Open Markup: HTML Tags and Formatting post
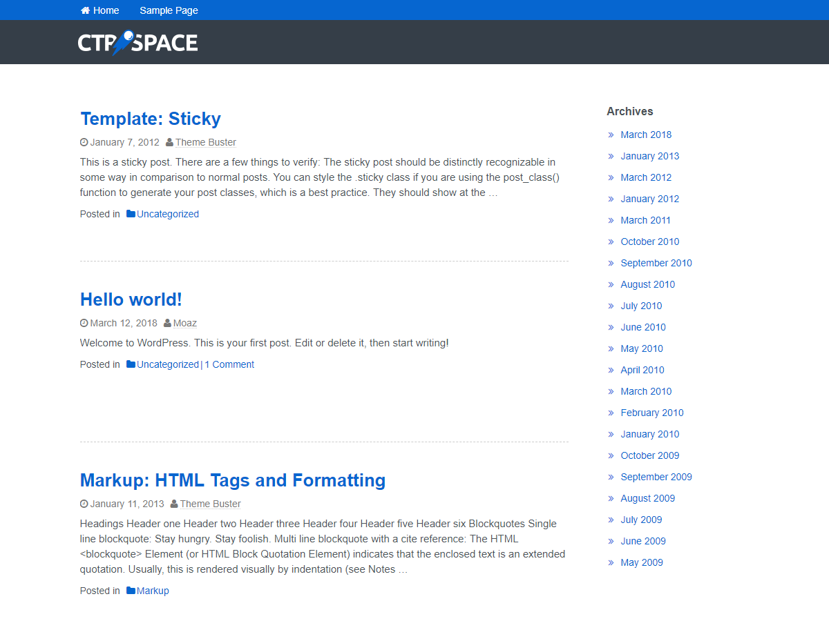Viewport: 829px width, 621px height. (x=233, y=480)
